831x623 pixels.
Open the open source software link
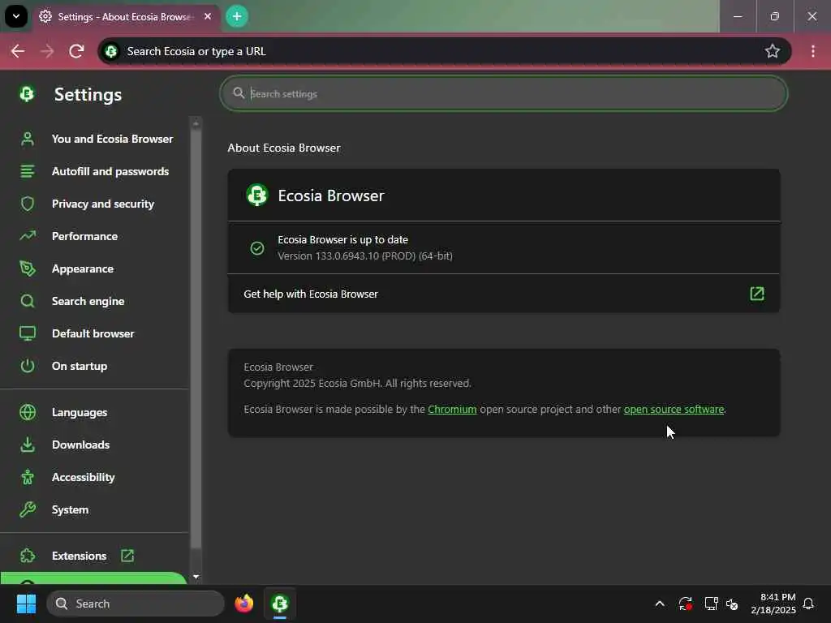click(x=674, y=409)
